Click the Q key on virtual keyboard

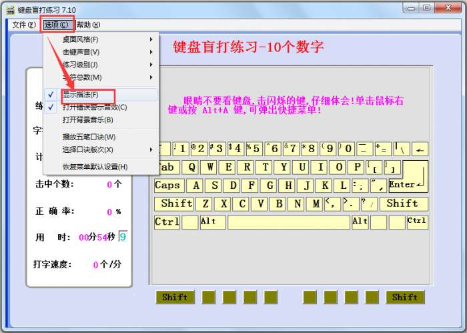point(193,167)
